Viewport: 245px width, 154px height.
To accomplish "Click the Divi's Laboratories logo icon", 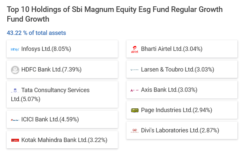I will point(134,130).
